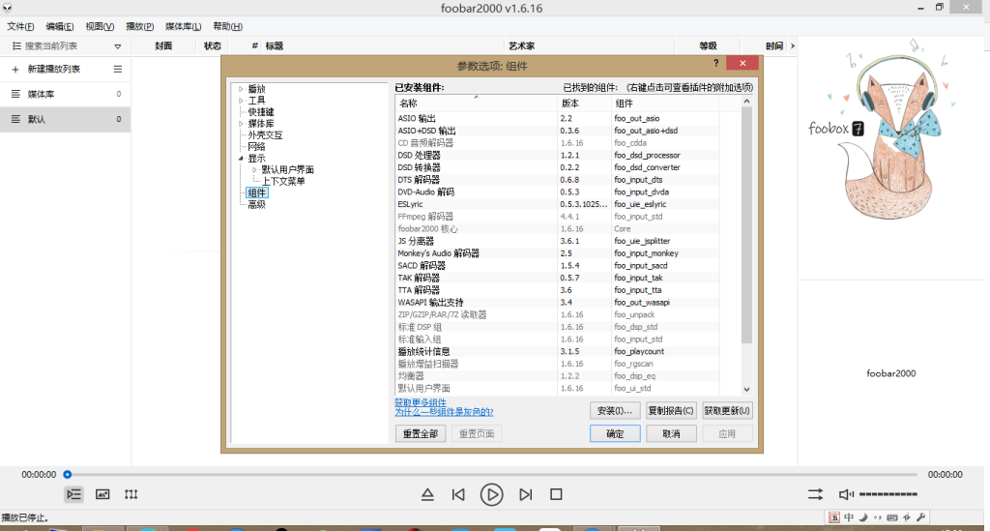Open the playlist list menu icon
The height and width of the screenshot is (531, 990).
tap(117, 69)
